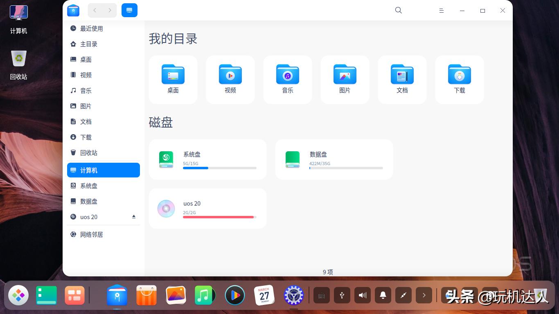Image resolution: width=559 pixels, height=314 pixels.
Task: Select 最近使用 in the sidebar
Action: click(92, 28)
